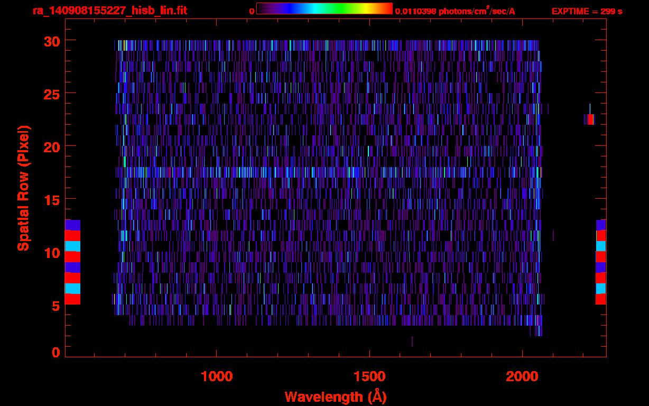649x406 pixels.
Task: Click the 30 spatial row tick label
Action: click(x=52, y=41)
